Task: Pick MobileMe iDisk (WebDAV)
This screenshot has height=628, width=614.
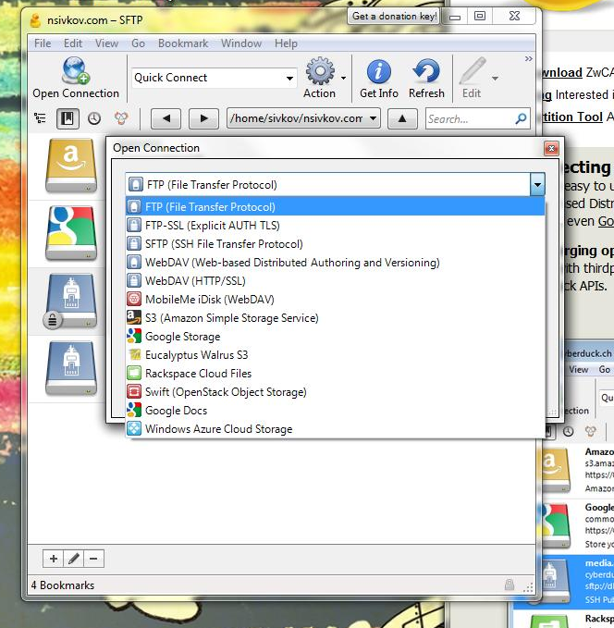Action: [336, 299]
